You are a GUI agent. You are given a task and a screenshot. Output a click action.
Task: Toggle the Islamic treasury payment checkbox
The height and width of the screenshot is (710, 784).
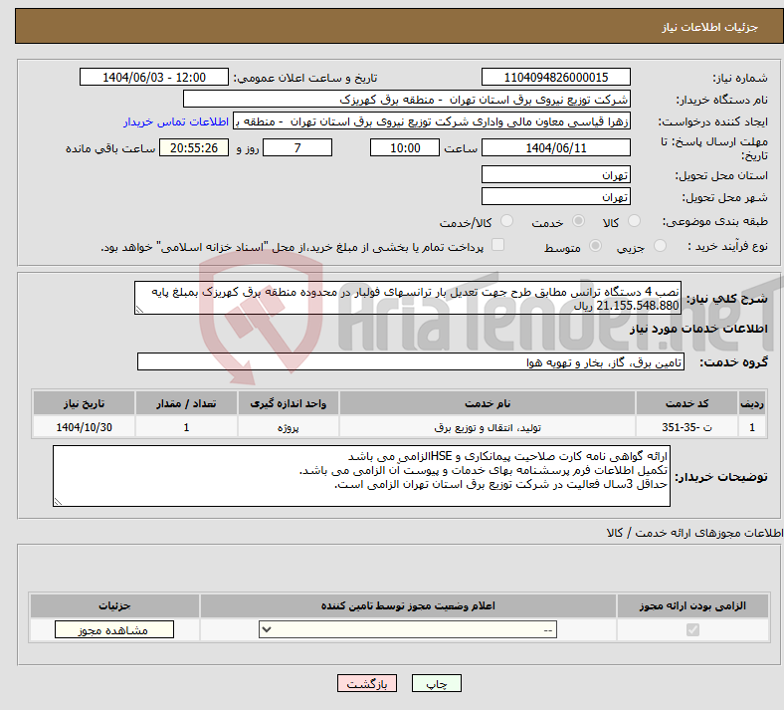click(x=498, y=245)
